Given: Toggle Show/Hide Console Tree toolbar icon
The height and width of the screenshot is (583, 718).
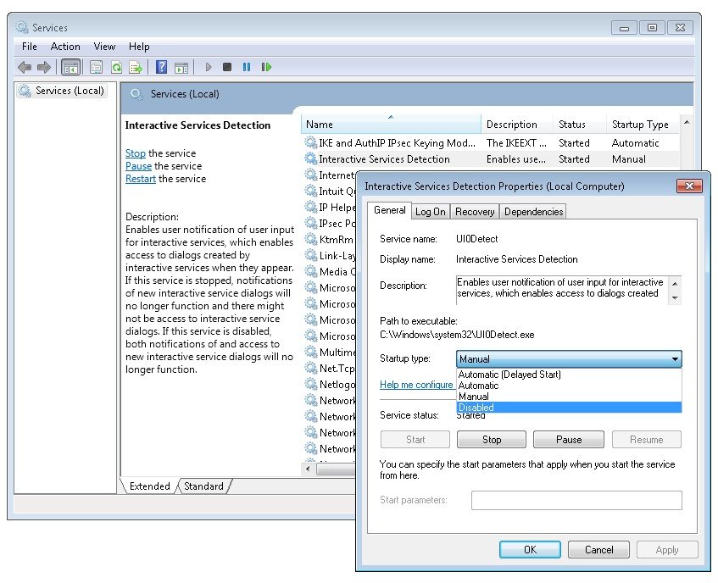Looking at the screenshot, I should pos(70,67).
